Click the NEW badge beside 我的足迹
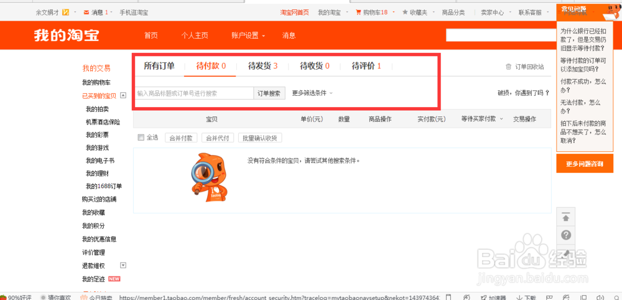Image resolution: width=622 pixels, height=300 pixels. (114, 279)
